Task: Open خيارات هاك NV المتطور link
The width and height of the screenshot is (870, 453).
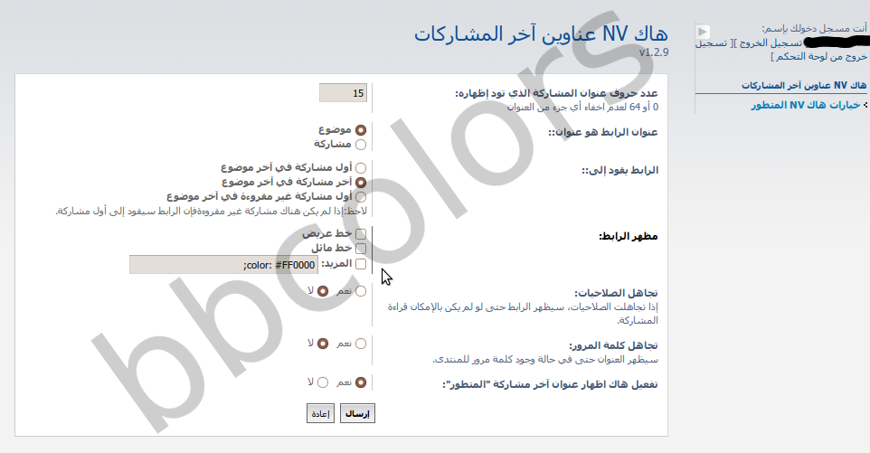Action: (x=803, y=106)
